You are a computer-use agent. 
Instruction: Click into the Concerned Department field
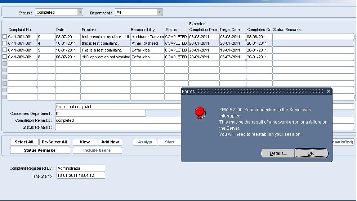[101, 113]
